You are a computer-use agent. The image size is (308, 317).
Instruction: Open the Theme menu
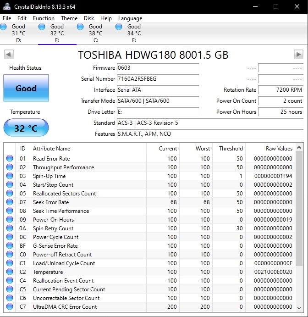[x=69, y=18]
